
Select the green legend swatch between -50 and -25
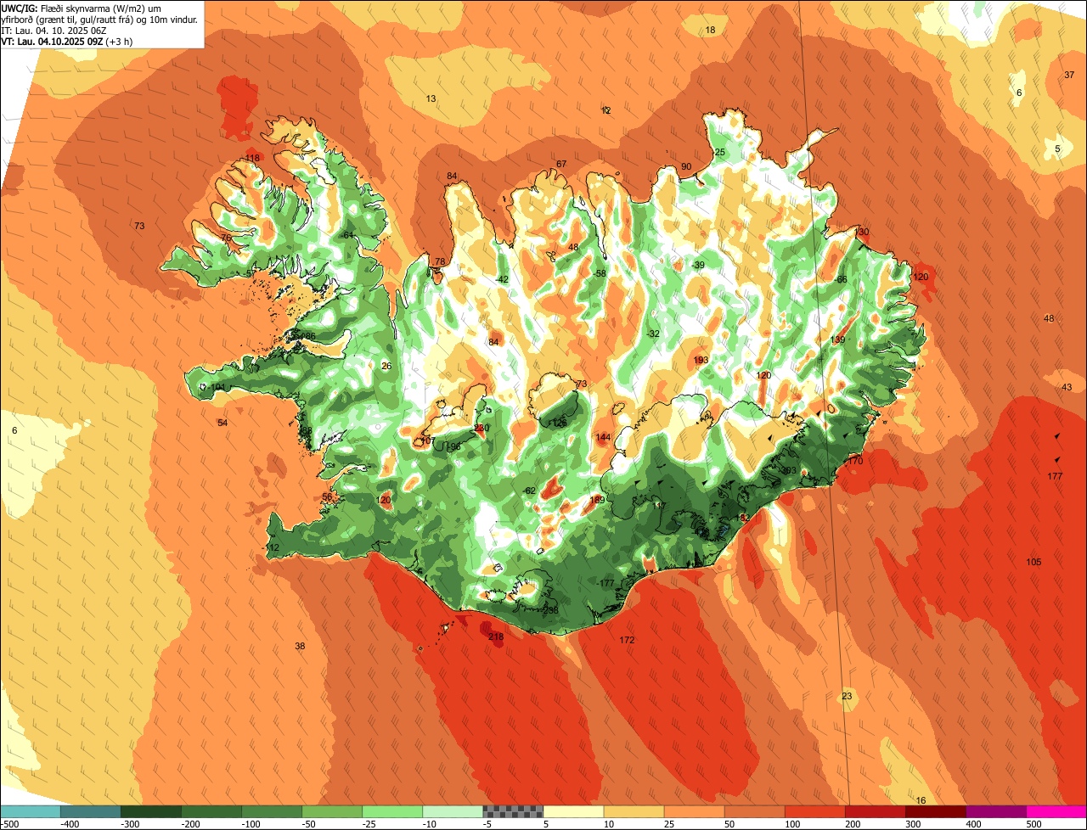tap(332, 811)
